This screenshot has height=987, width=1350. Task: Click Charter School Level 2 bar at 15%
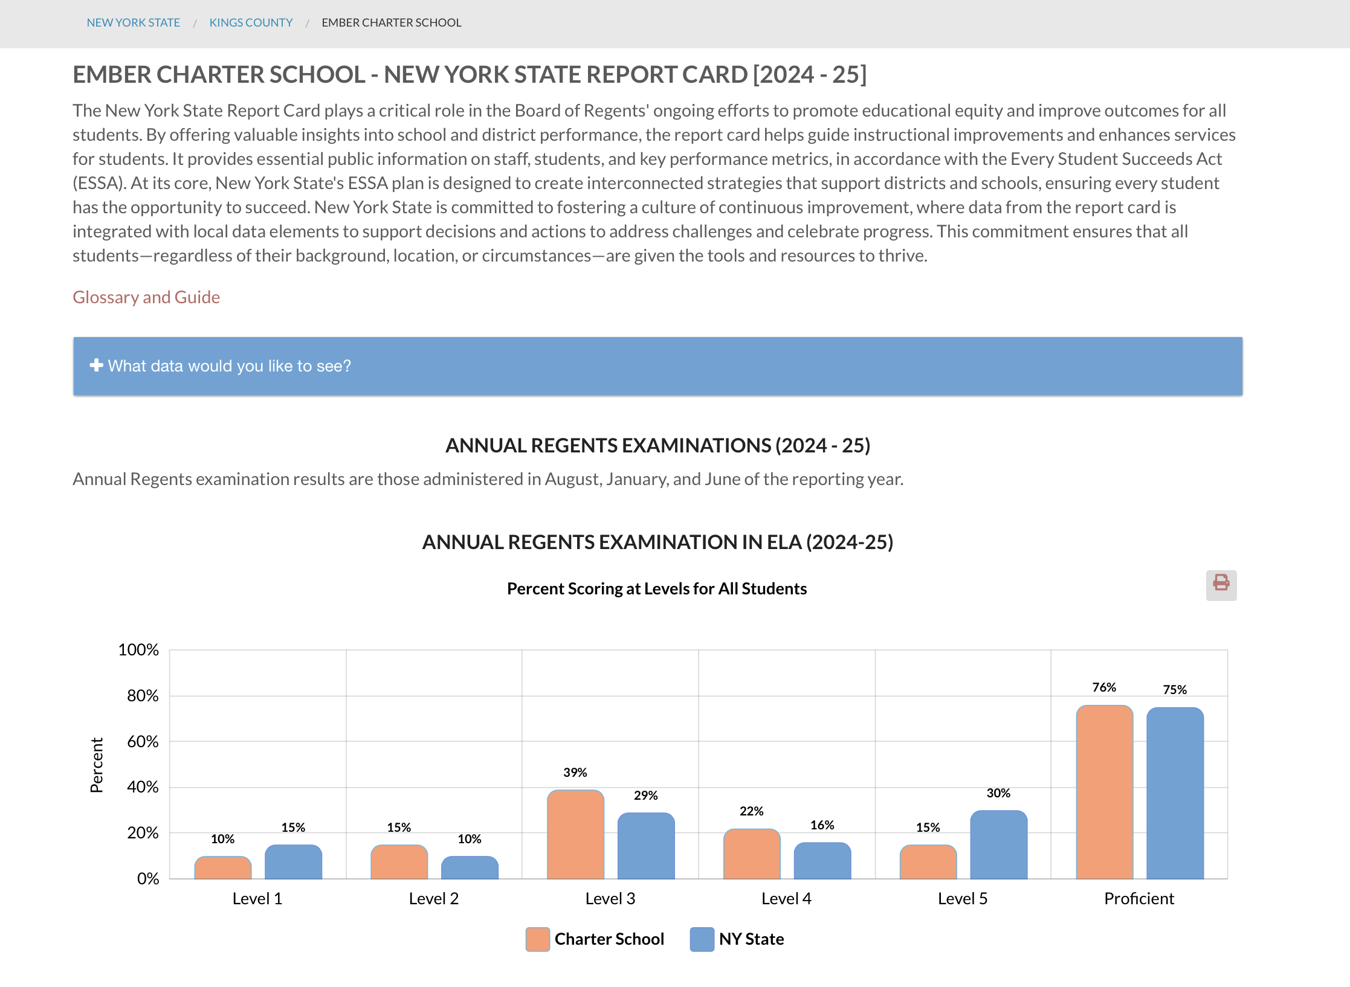(399, 862)
